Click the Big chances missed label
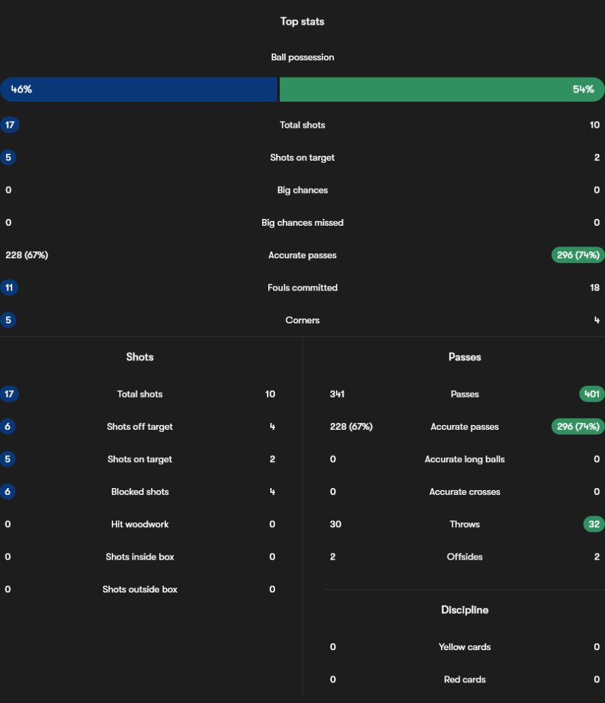Viewport: 605px width, 703px height. click(x=302, y=222)
